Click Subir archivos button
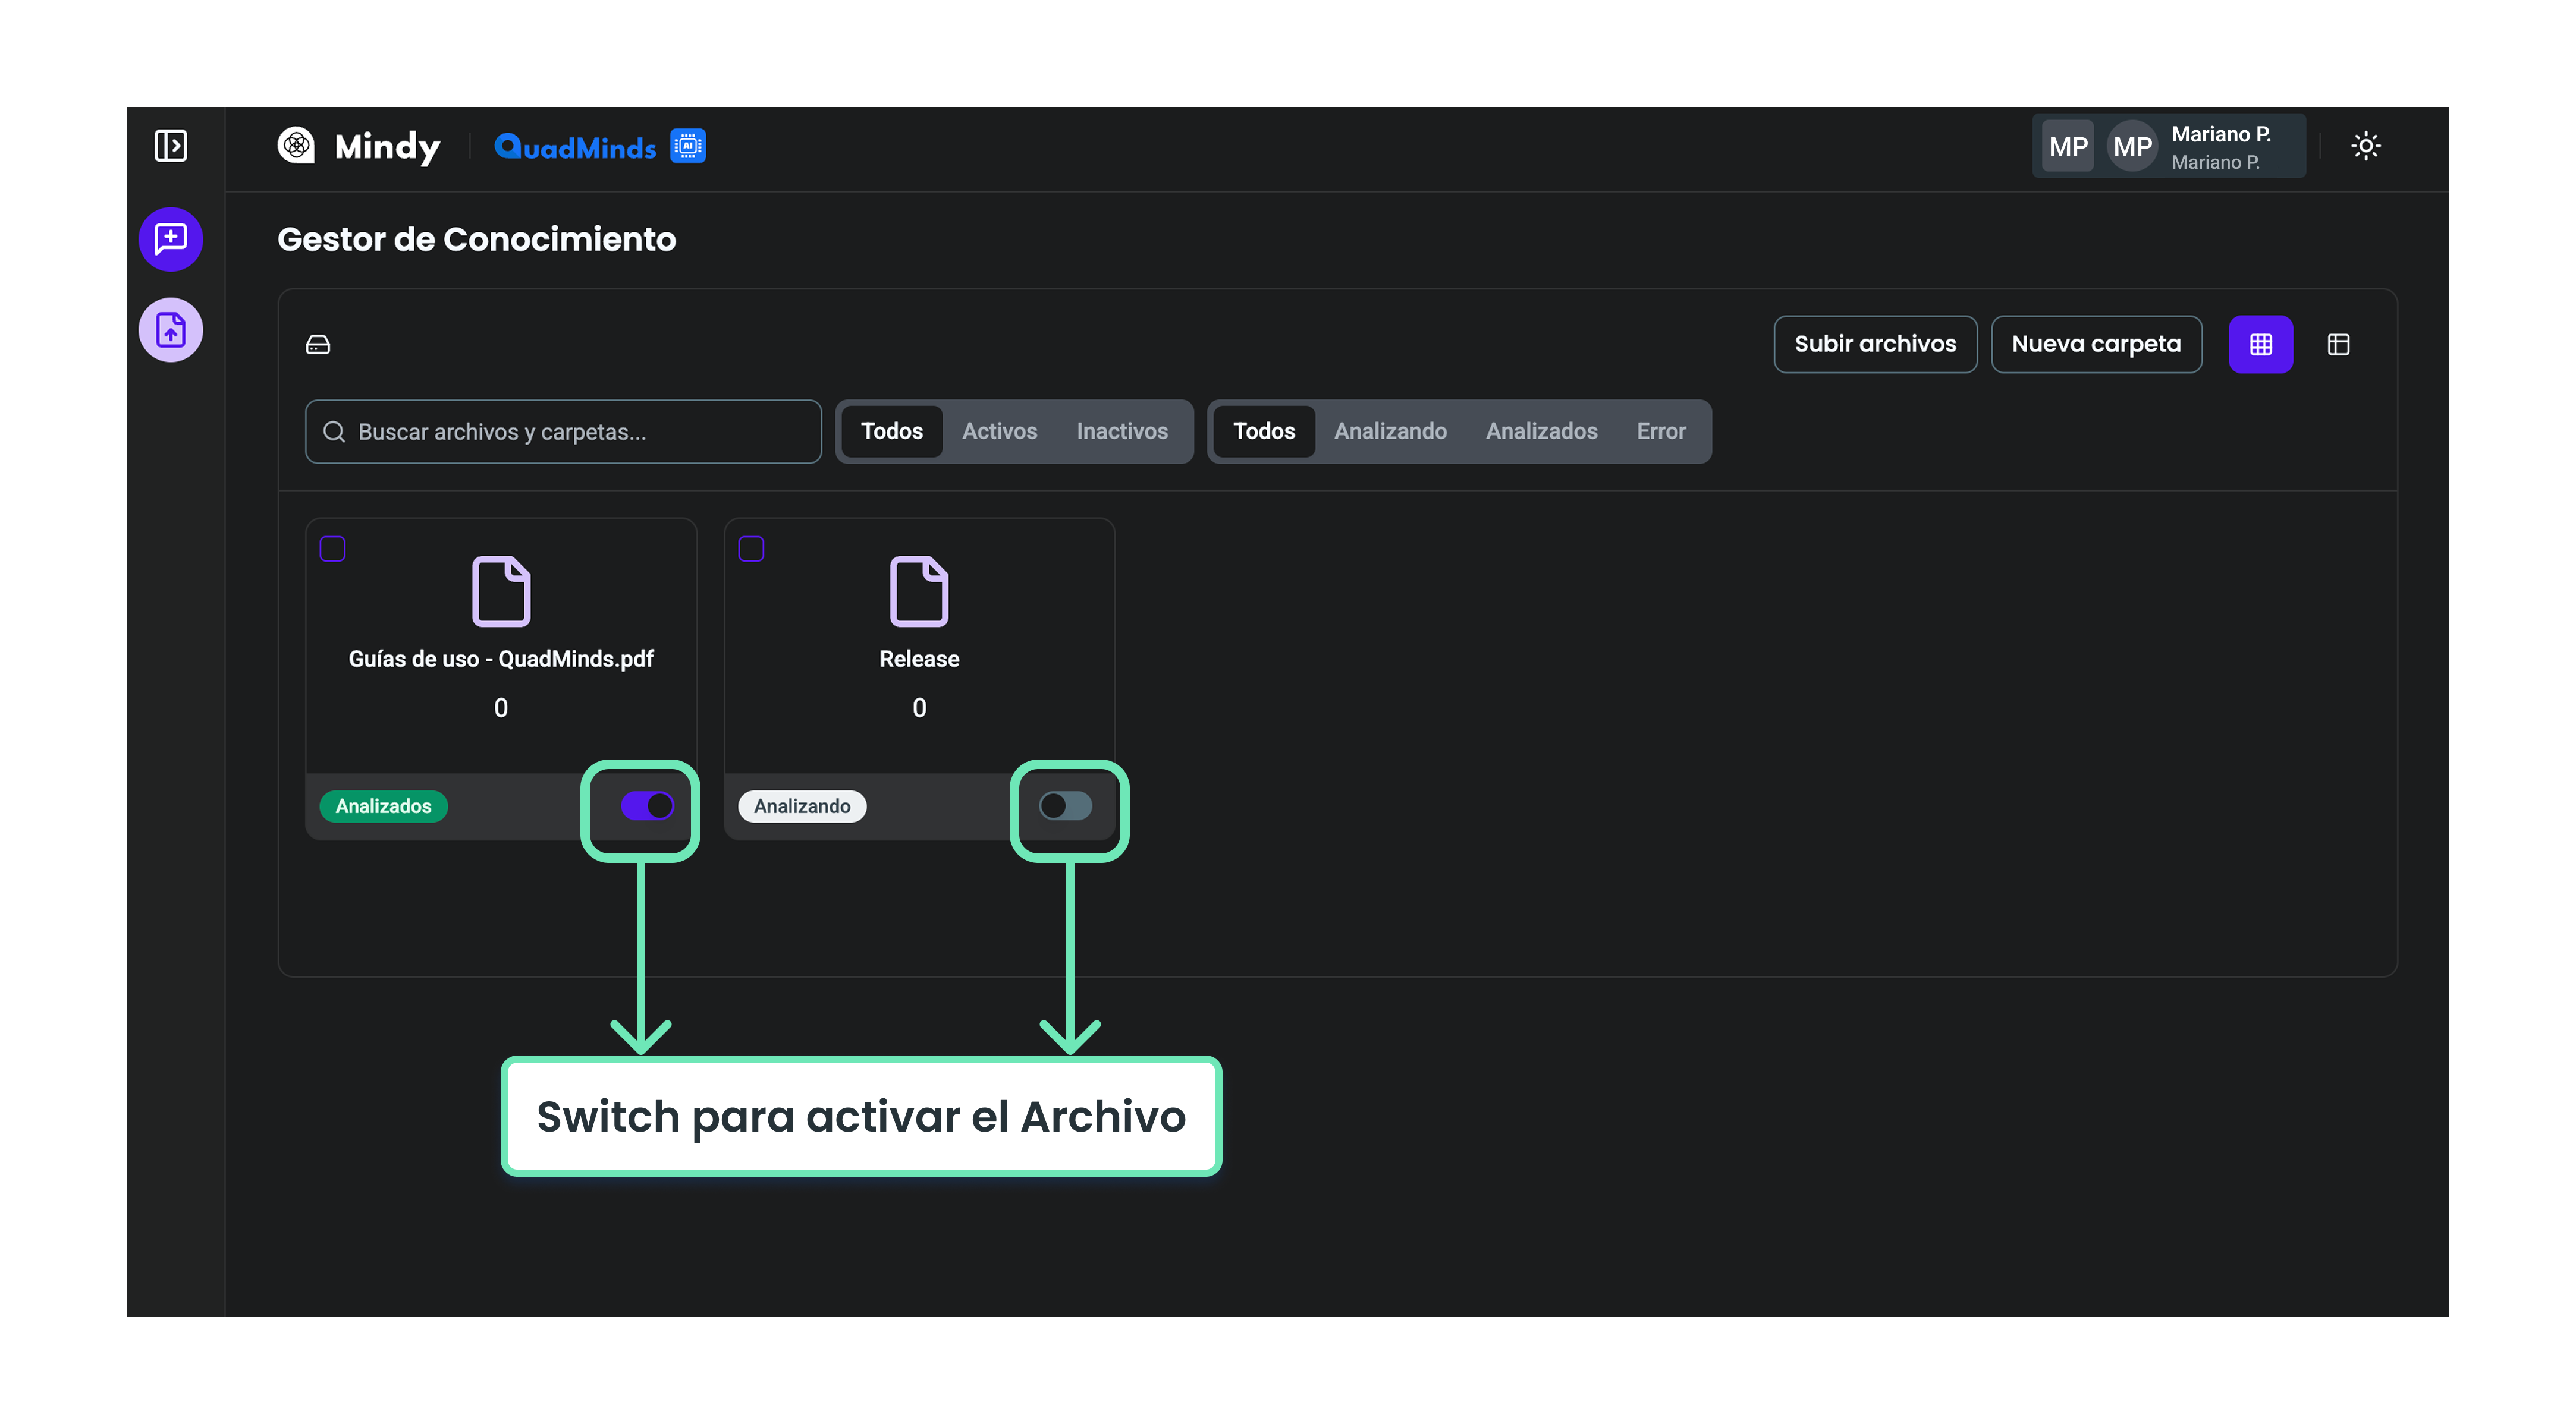2576x1424 pixels. [1874, 344]
